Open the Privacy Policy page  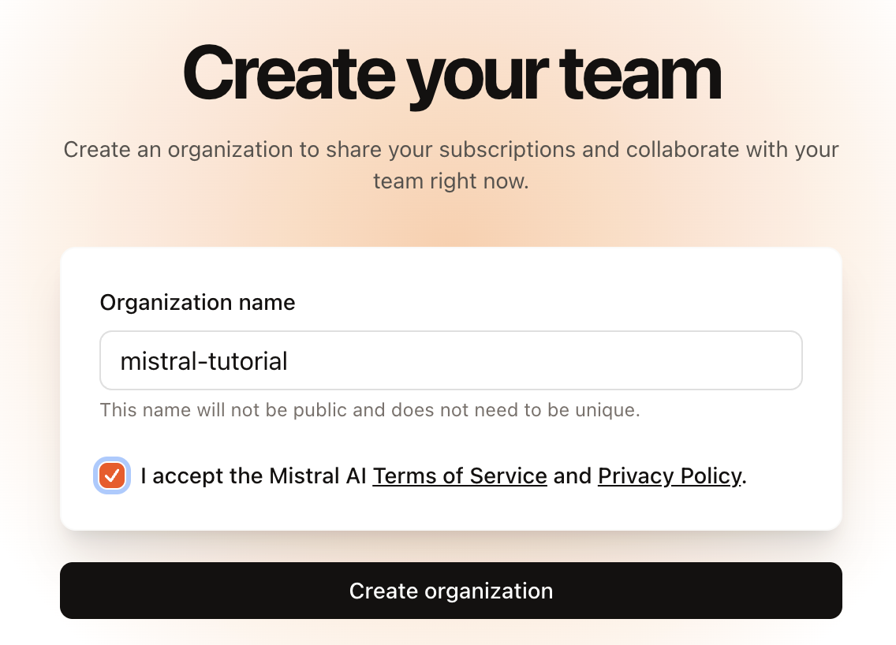pyautogui.click(x=669, y=475)
